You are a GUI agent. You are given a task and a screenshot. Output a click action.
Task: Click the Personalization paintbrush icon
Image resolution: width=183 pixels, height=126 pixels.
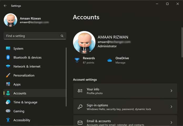click(x=8, y=75)
